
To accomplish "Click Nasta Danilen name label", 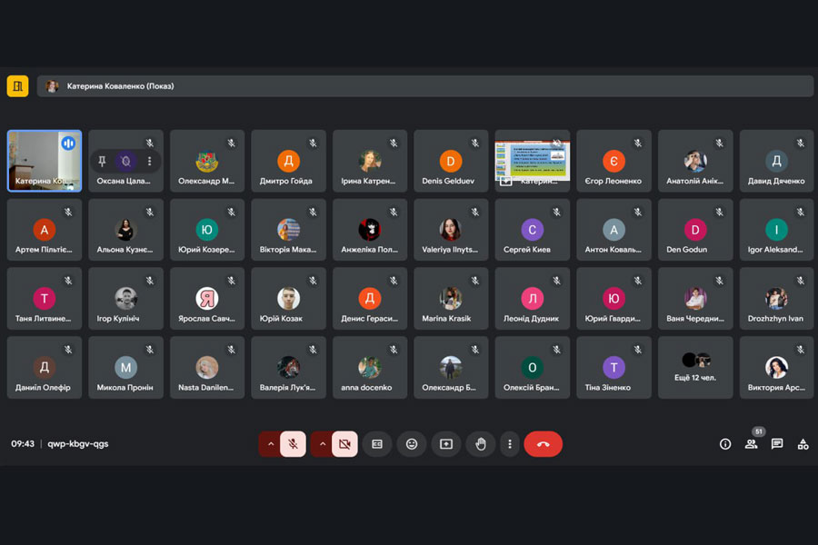I will coord(206,388).
